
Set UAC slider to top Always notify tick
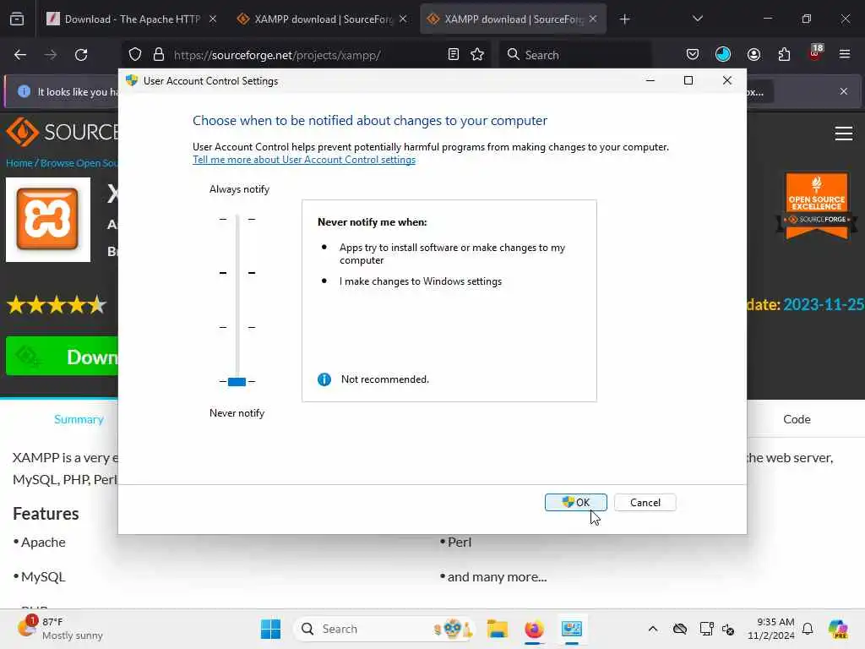237,219
